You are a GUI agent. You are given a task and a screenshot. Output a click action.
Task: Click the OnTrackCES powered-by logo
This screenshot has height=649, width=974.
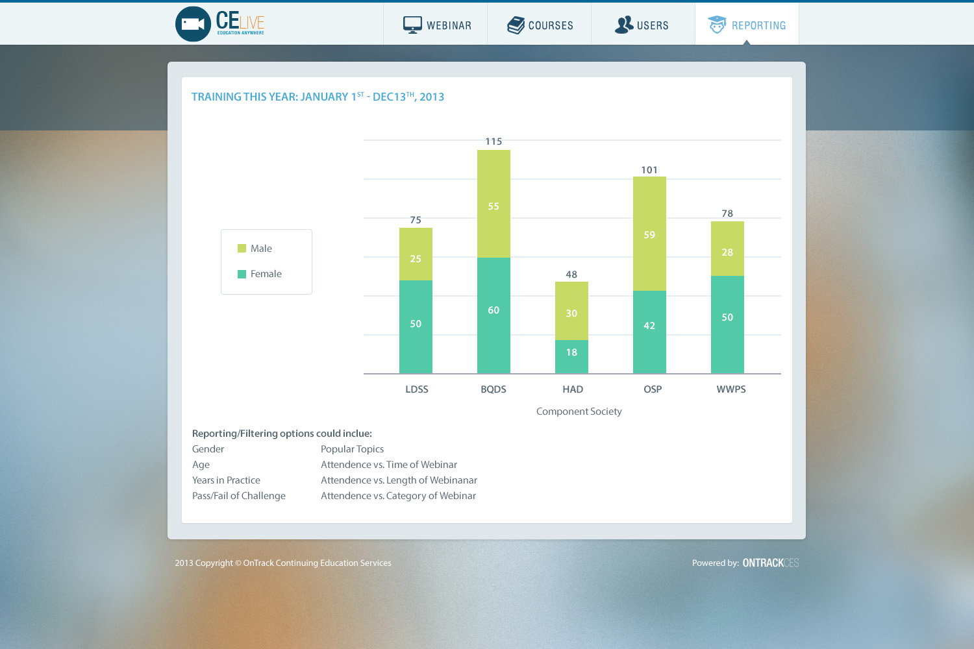770,563
